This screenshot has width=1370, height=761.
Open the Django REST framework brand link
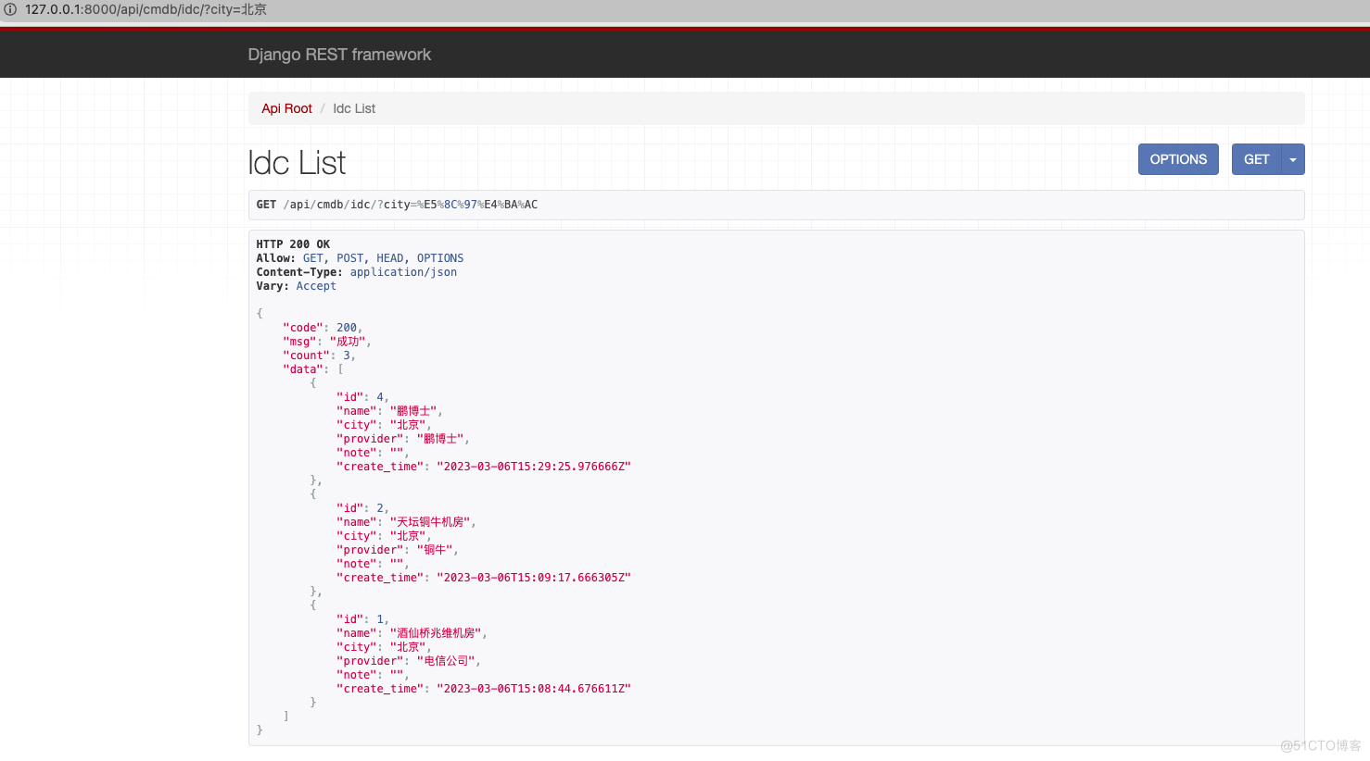click(x=339, y=55)
